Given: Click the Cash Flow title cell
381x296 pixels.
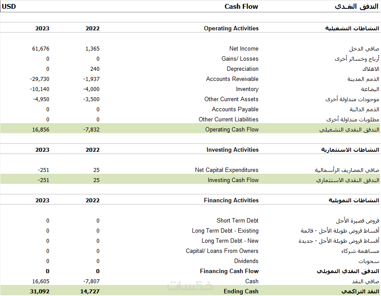Looking at the screenshot, I should pyautogui.click(x=241, y=7).
